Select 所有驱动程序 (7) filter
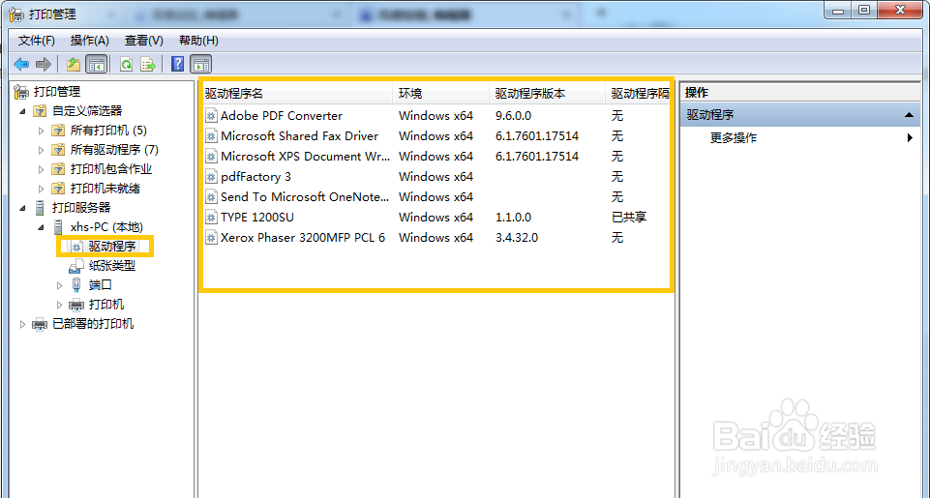 pyautogui.click(x=114, y=150)
